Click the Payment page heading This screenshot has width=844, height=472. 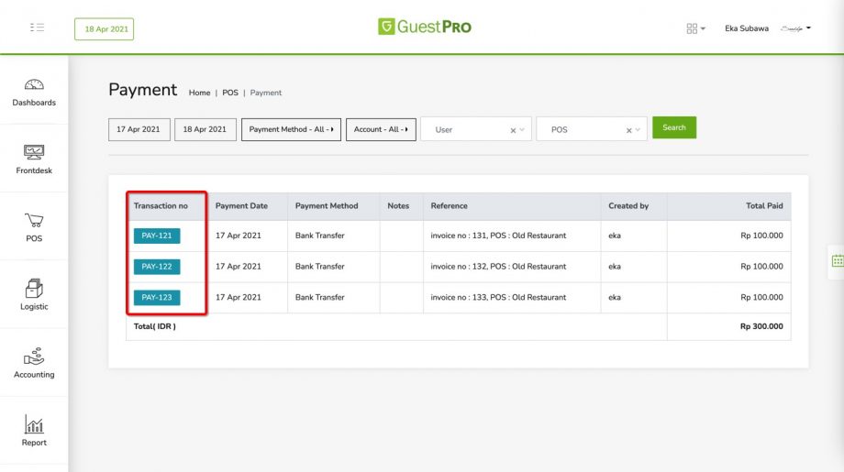coord(142,89)
